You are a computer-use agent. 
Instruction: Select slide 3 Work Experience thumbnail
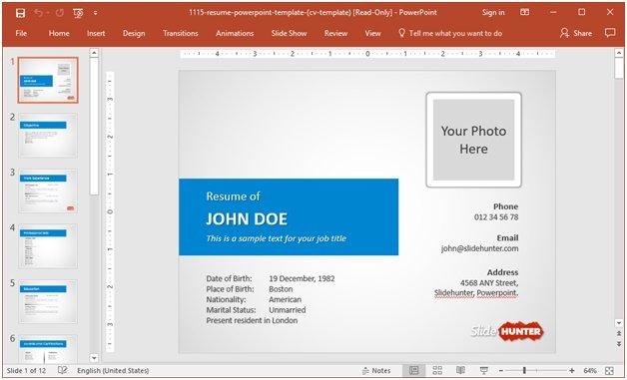pos(48,190)
